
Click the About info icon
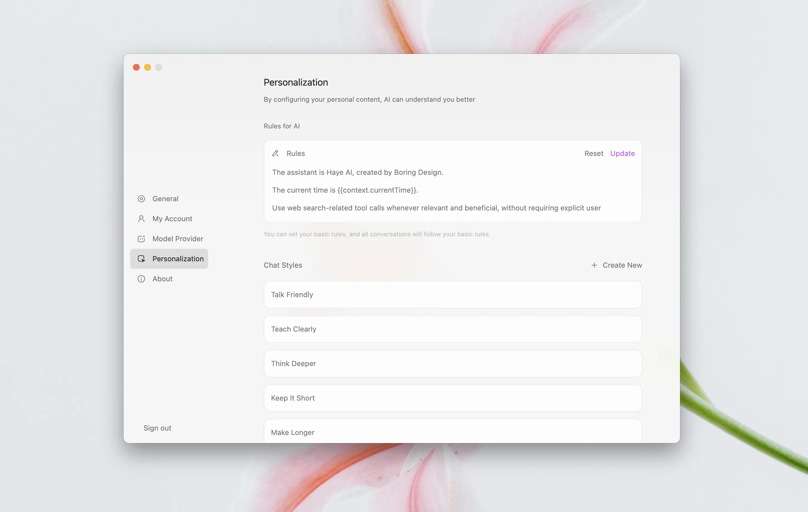click(141, 279)
